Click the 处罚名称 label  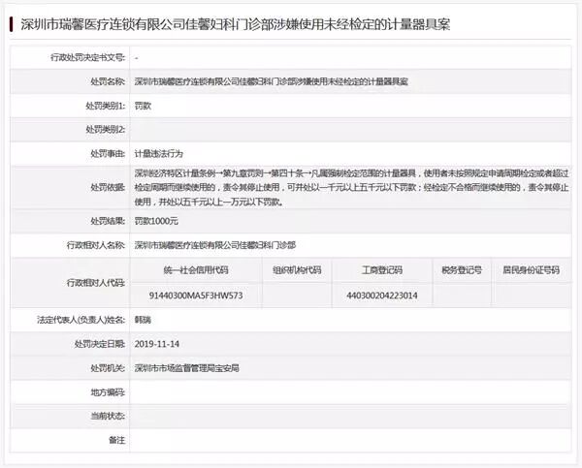[108, 81]
